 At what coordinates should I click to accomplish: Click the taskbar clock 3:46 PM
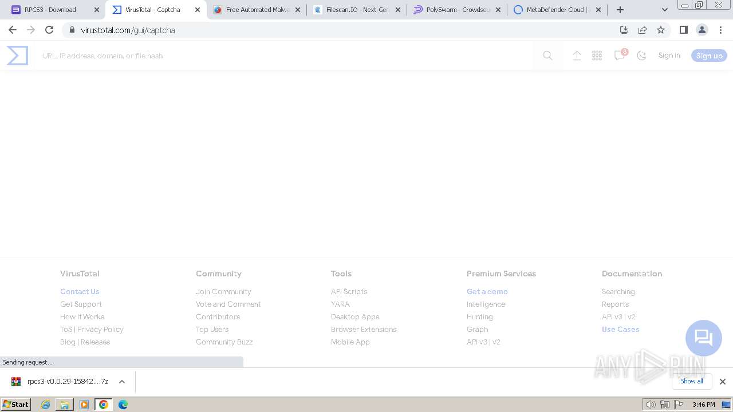coord(703,405)
